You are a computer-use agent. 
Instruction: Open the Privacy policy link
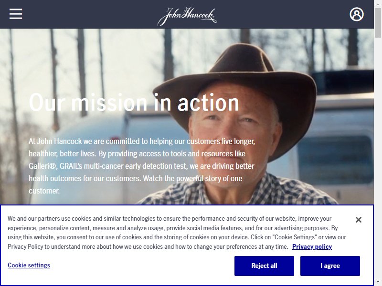point(312,246)
